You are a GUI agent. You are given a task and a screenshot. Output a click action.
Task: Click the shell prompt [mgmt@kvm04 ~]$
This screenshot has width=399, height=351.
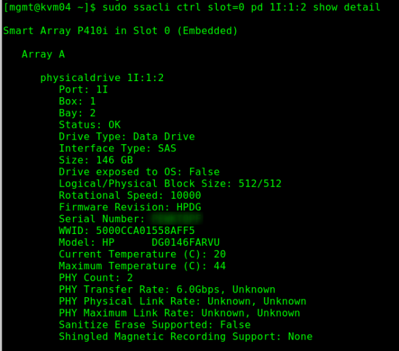[50, 7]
